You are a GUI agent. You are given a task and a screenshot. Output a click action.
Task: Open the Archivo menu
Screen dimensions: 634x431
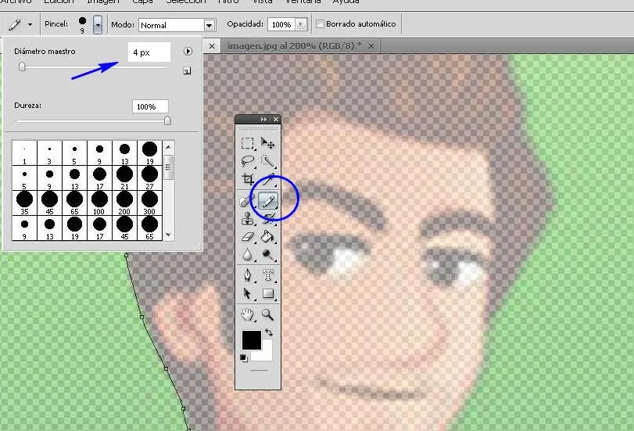pos(16,2)
